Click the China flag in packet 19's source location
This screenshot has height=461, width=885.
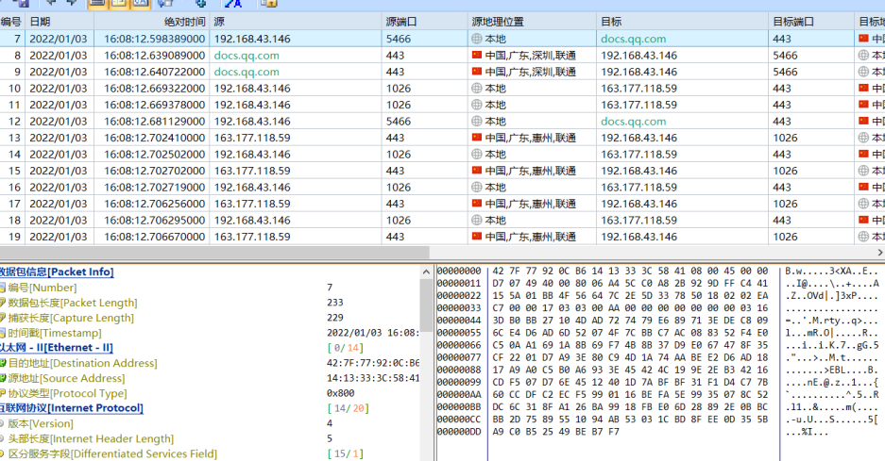click(477, 236)
